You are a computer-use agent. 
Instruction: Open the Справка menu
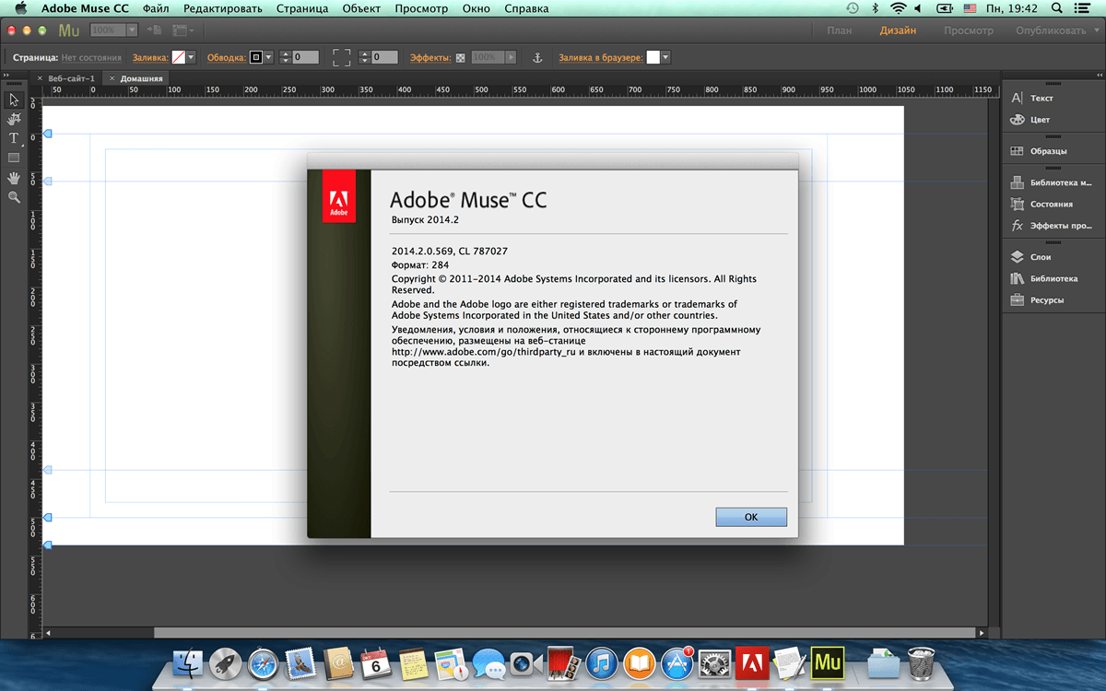(526, 8)
